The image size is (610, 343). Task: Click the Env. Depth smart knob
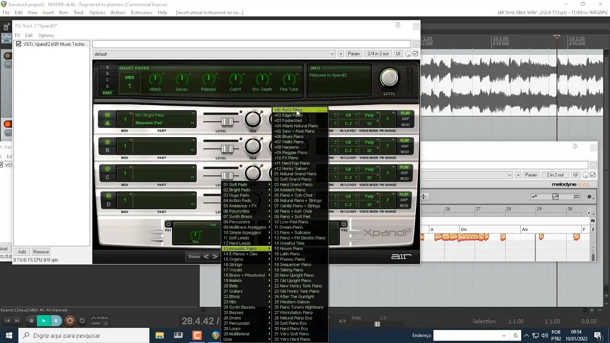tap(262, 79)
